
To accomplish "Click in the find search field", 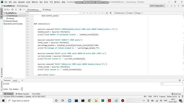I will [54, 13].
